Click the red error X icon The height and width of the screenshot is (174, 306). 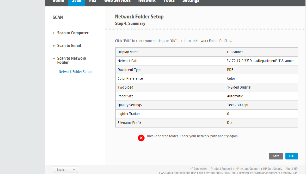pyautogui.click(x=141, y=138)
